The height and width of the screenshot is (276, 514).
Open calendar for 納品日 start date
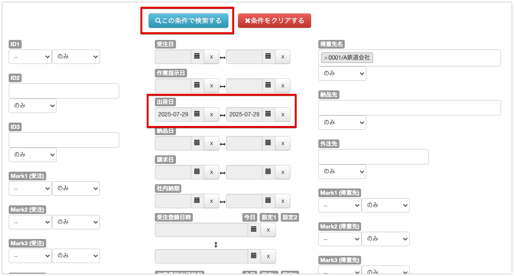pos(197,143)
